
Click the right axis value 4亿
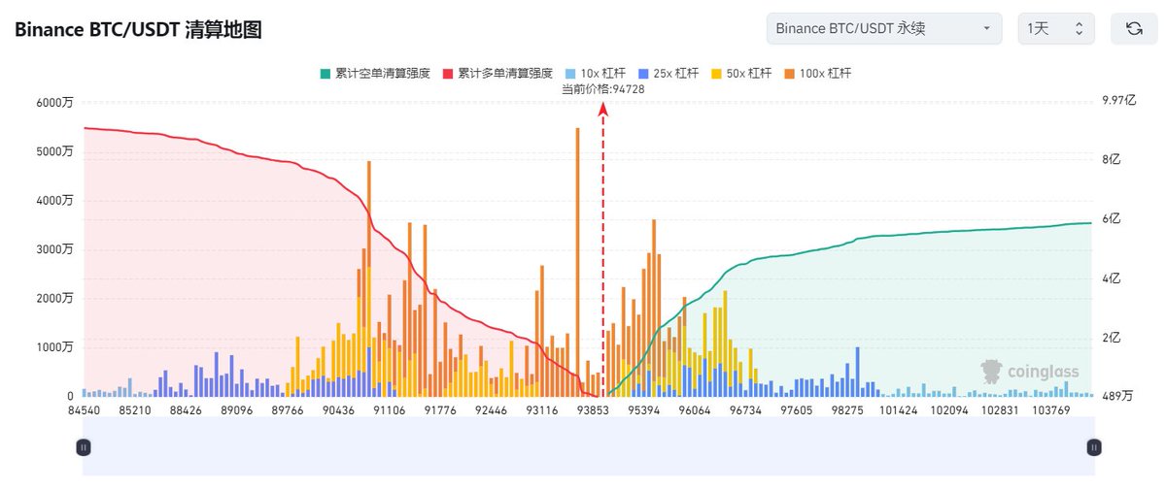pos(1113,278)
